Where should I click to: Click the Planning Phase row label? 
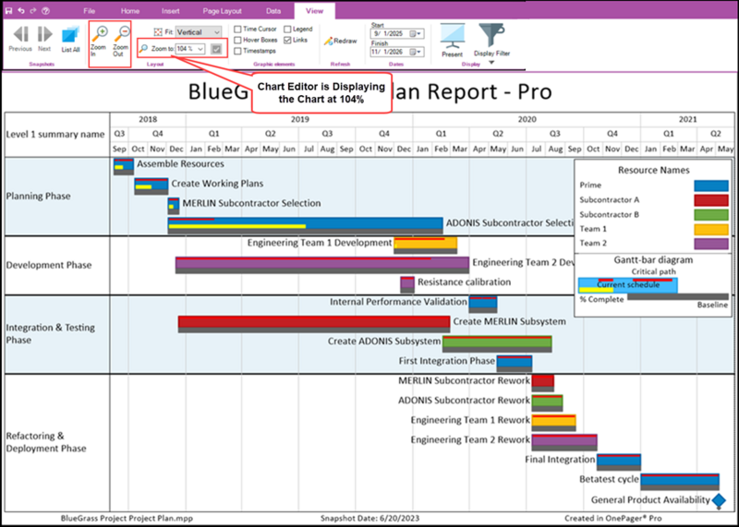[38, 196]
